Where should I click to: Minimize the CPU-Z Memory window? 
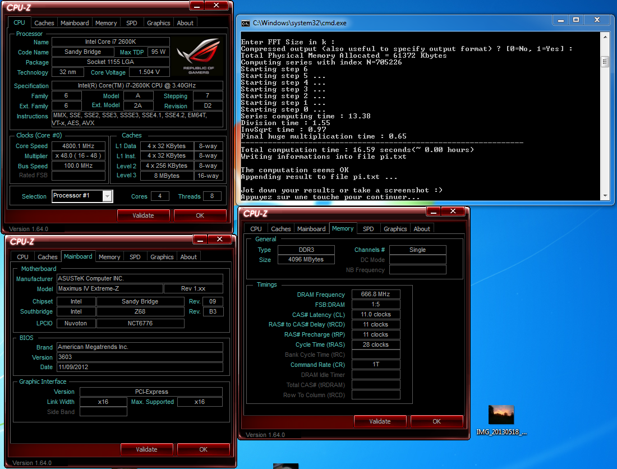[x=433, y=211]
